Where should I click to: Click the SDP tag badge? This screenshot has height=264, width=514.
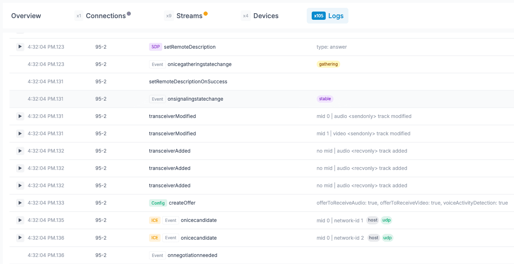(x=155, y=47)
